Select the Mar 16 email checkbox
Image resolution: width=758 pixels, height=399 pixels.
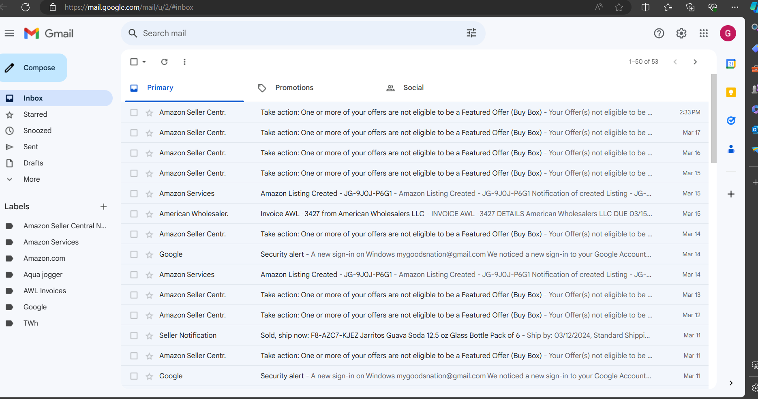(x=134, y=153)
